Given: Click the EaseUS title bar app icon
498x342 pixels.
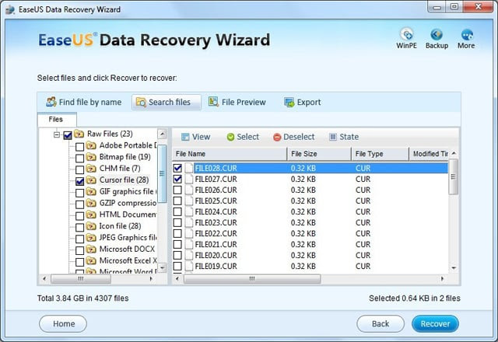Looking at the screenshot, I should coord(10,9).
